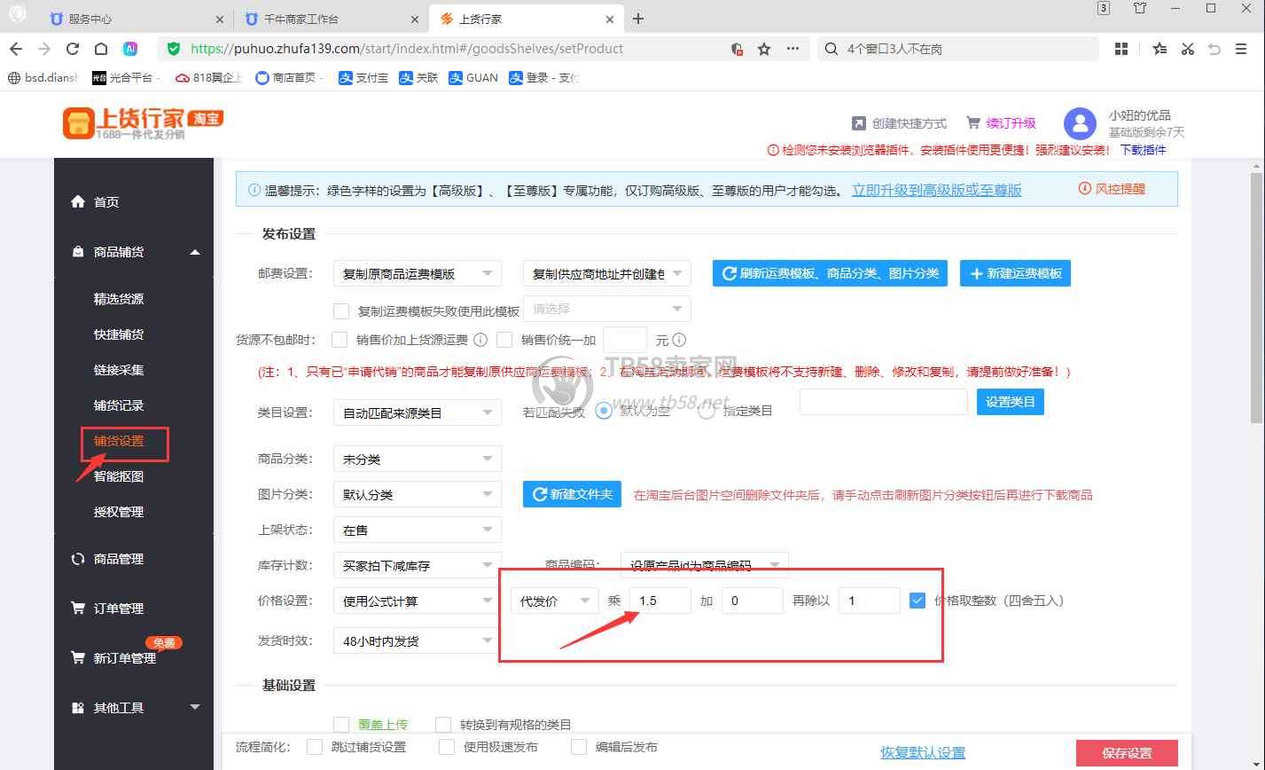
Task: Select the 默认为空 radio button
Action: tap(605, 411)
